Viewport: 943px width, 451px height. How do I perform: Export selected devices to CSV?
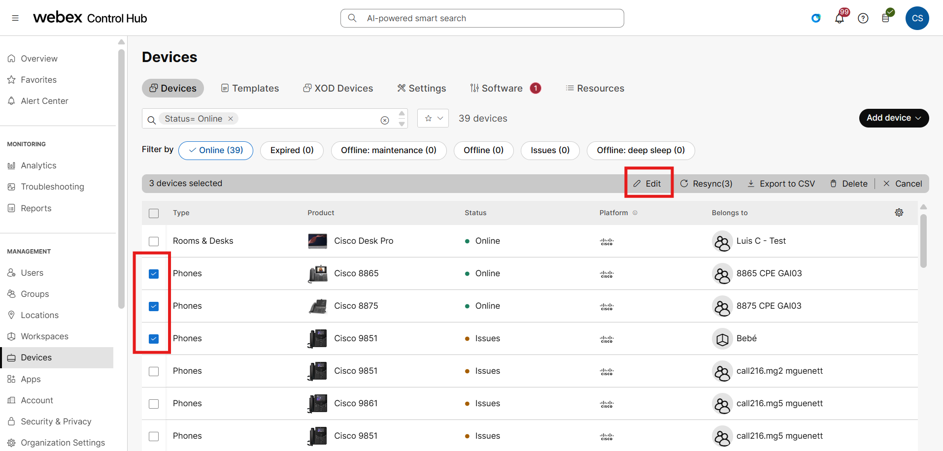pos(781,184)
